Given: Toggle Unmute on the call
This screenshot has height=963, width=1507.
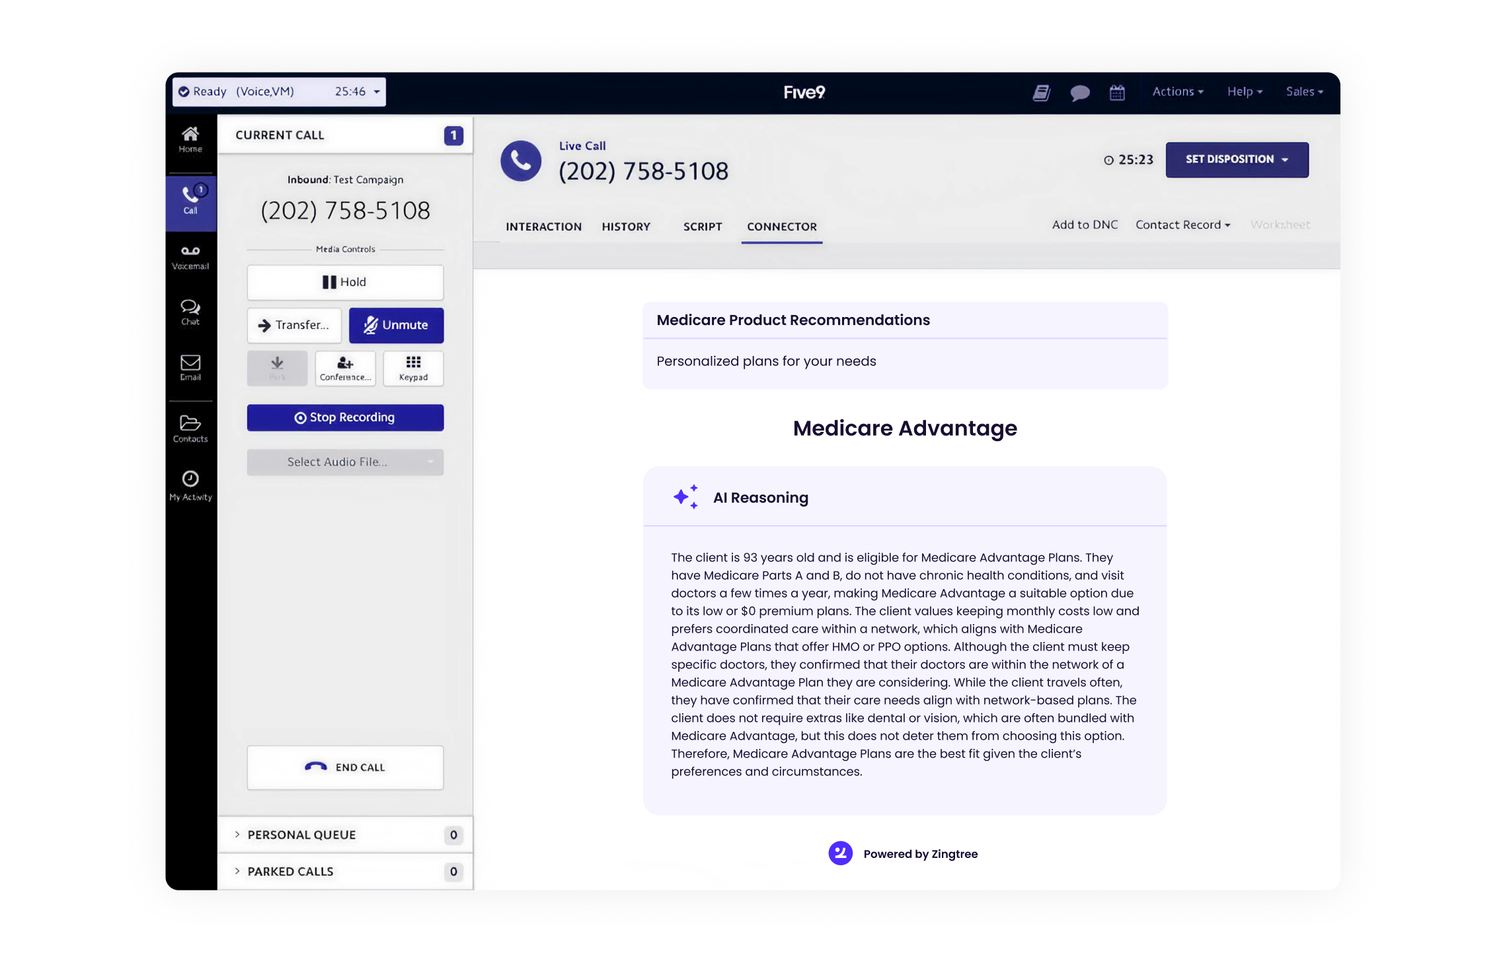Looking at the screenshot, I should [396, 325].
